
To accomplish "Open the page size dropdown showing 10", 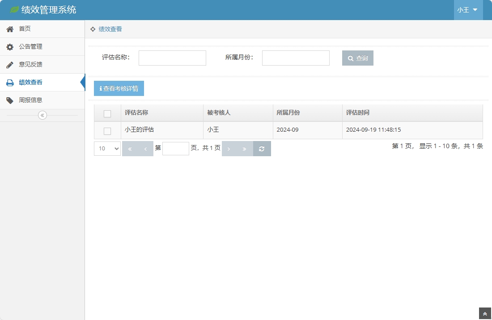I will pyautogui.click(x=106, y=148).
